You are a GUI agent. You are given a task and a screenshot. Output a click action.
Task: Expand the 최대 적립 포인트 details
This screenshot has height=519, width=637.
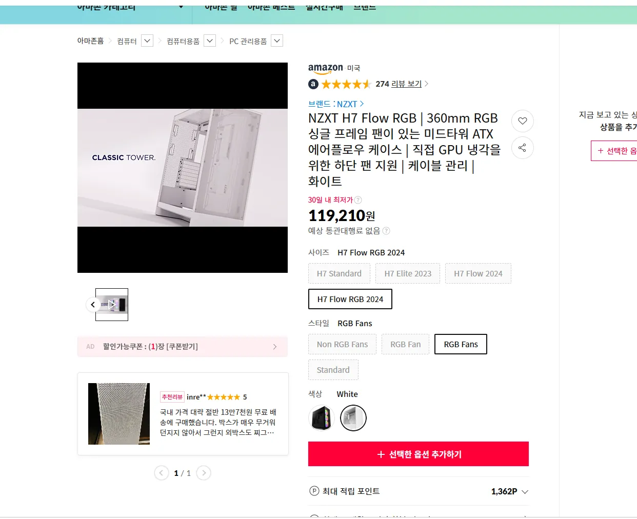[x=525, y=491]
